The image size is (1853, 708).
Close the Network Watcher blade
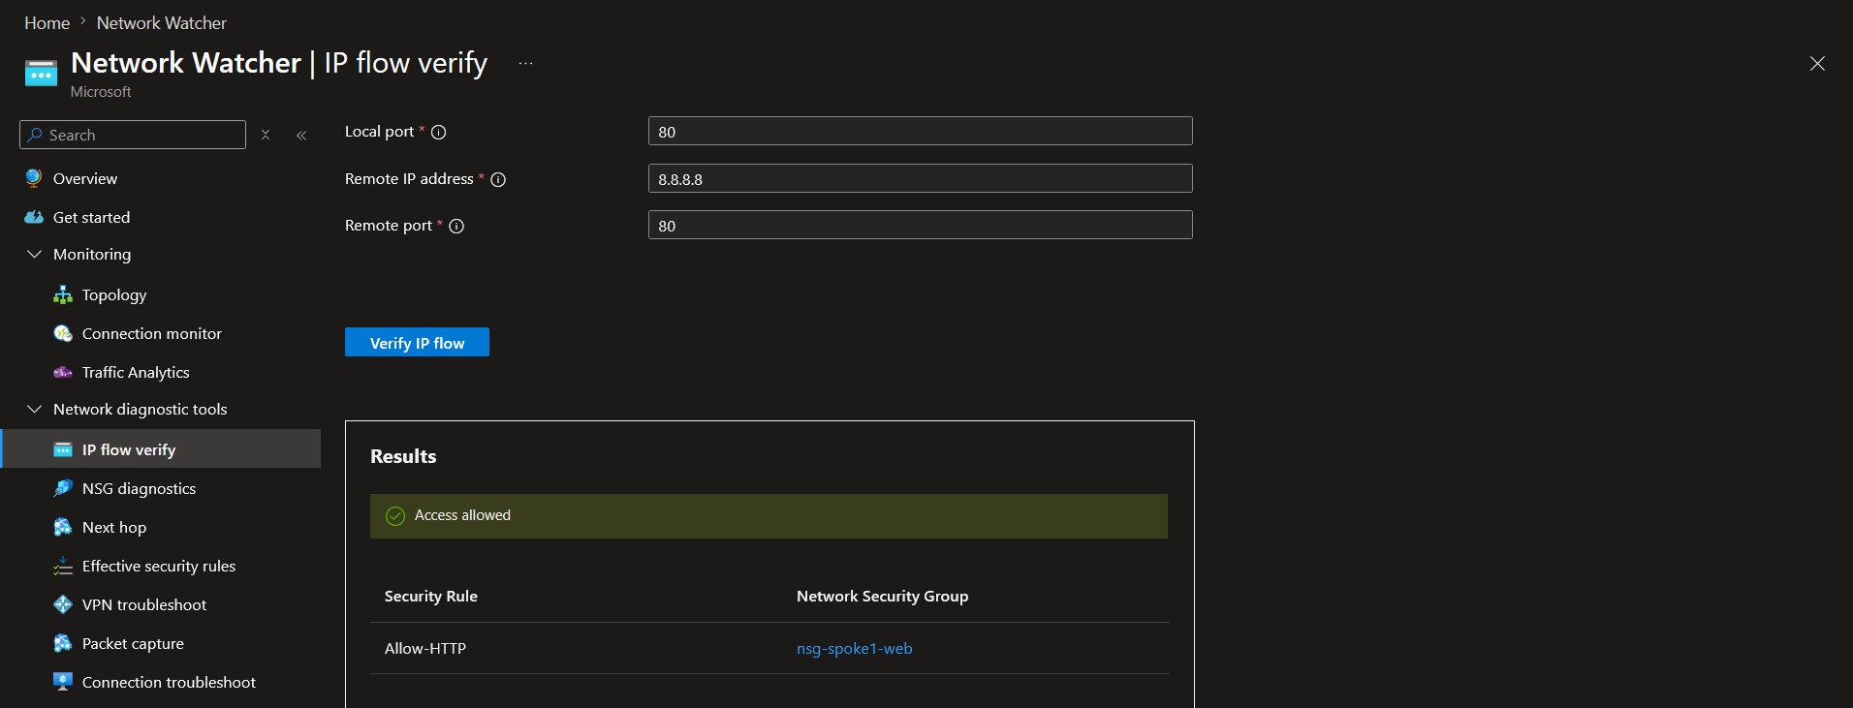click(x=1817, y=63)
